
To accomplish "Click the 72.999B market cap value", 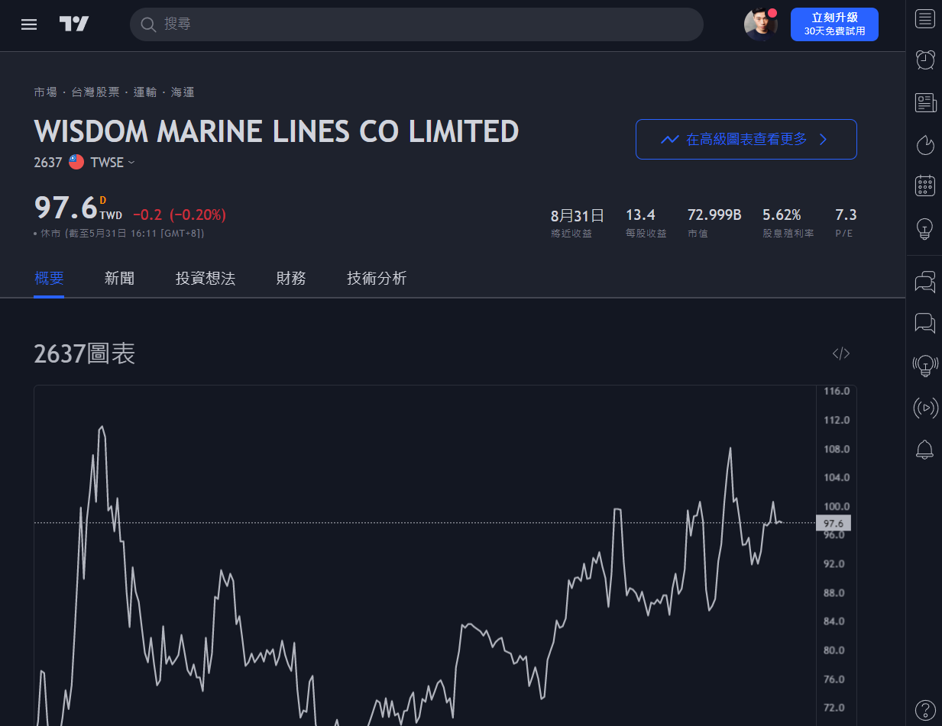I will point(714,215).
